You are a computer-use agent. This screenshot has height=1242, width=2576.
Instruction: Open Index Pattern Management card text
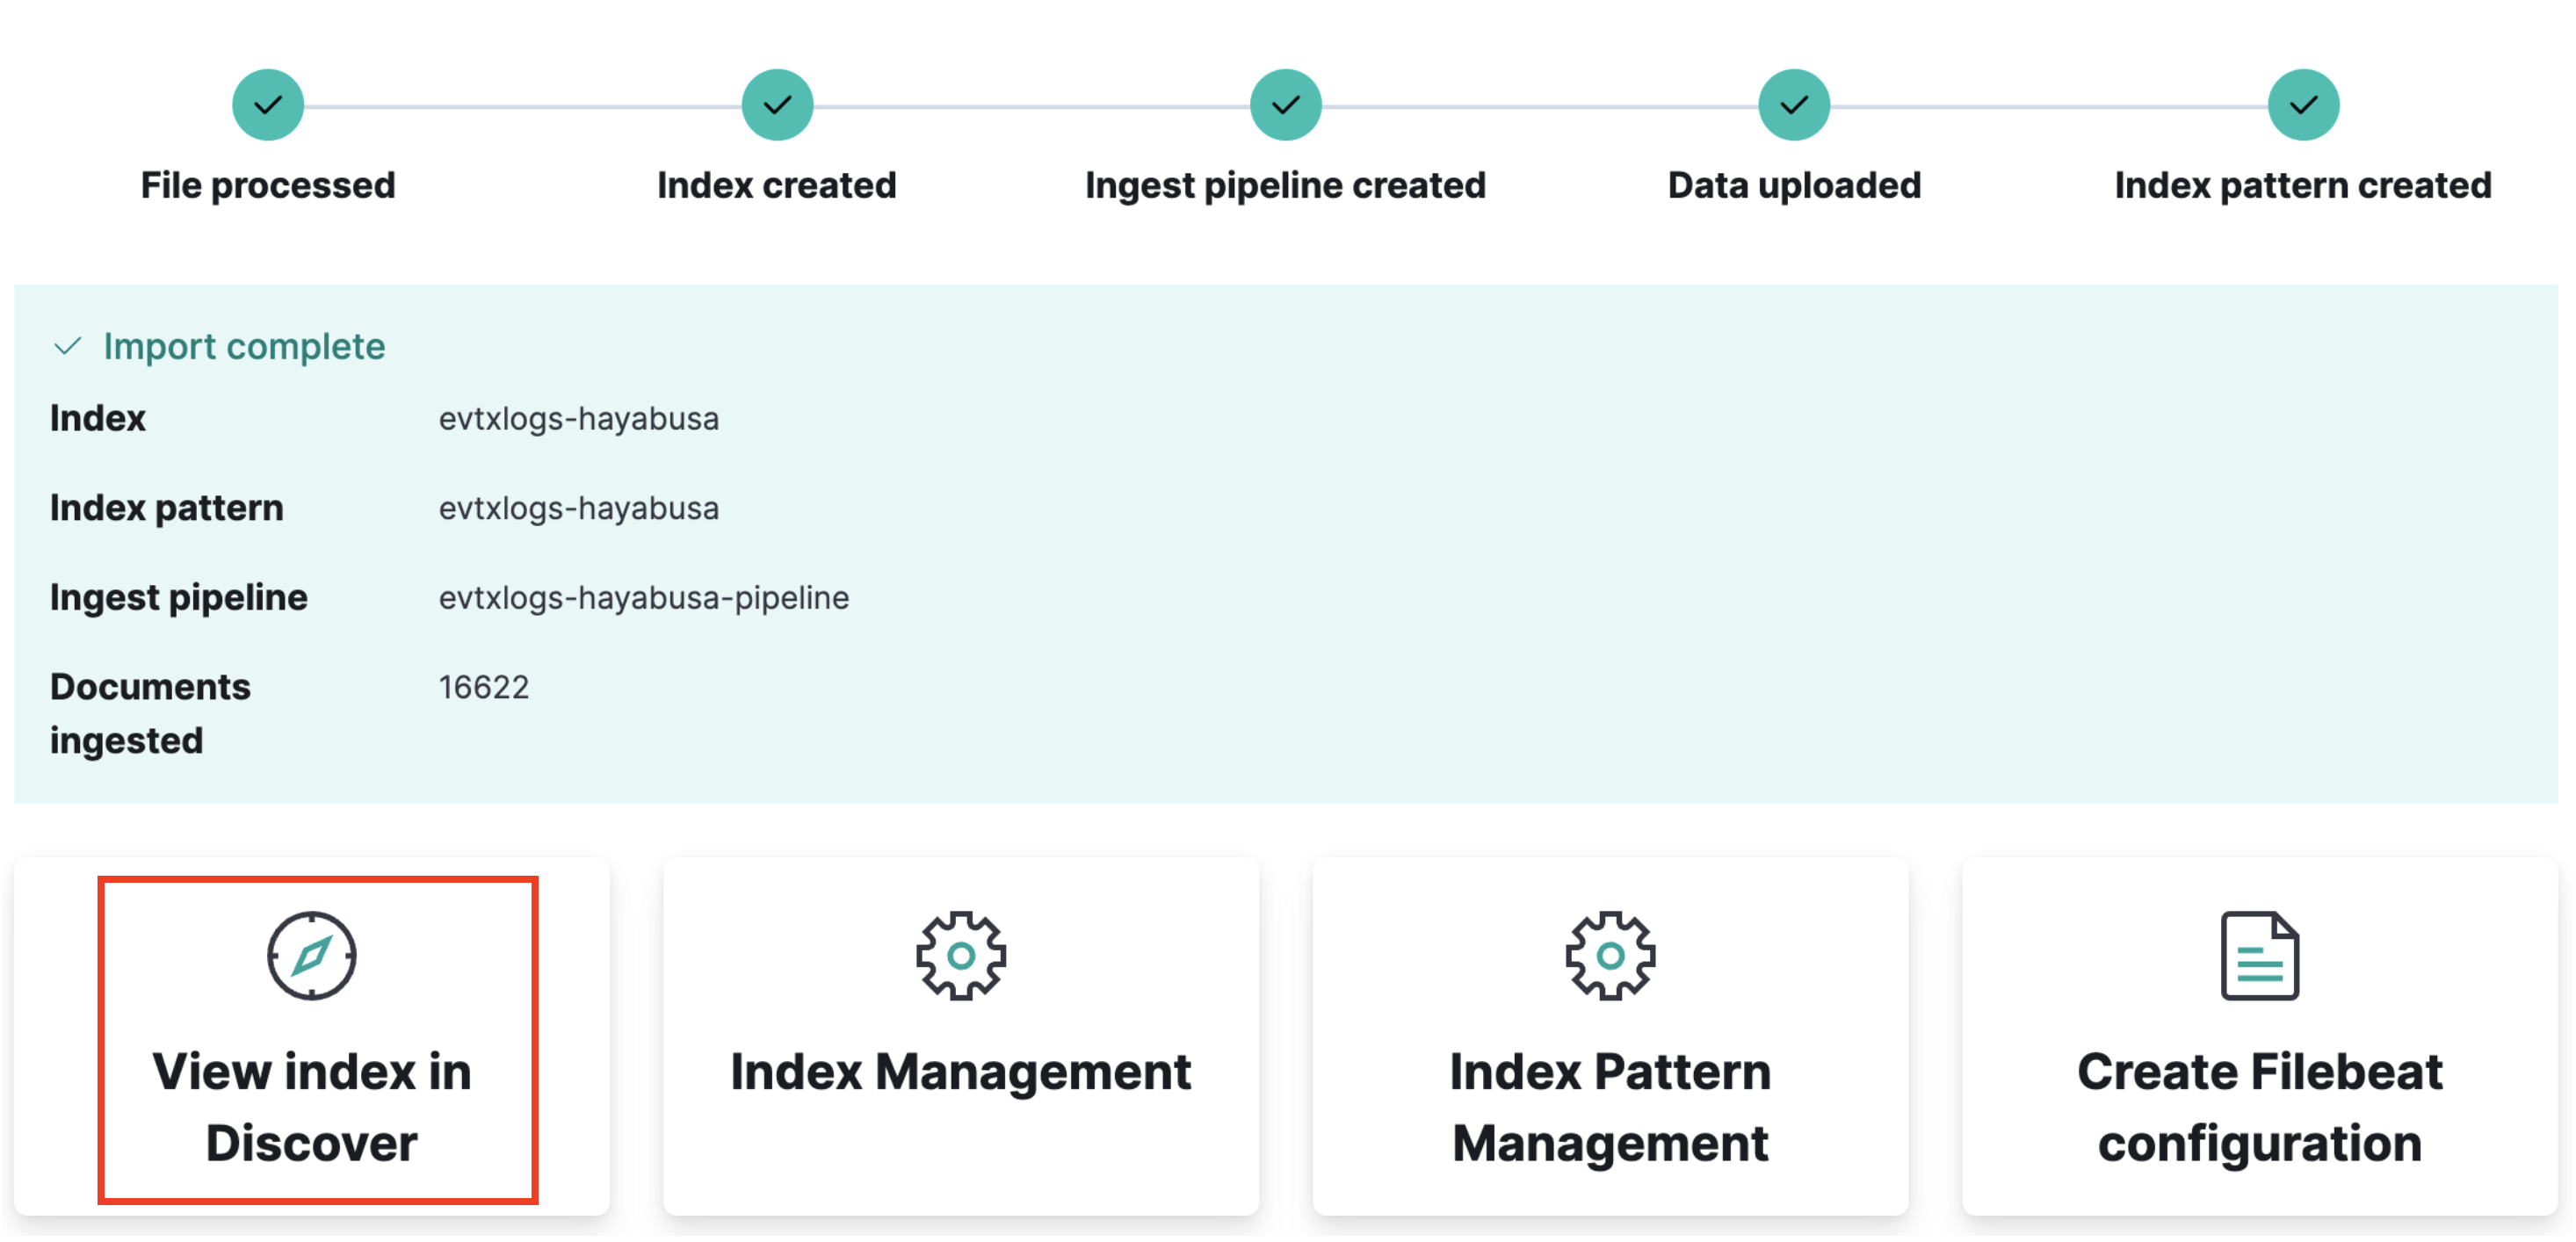[1609, 1108]
